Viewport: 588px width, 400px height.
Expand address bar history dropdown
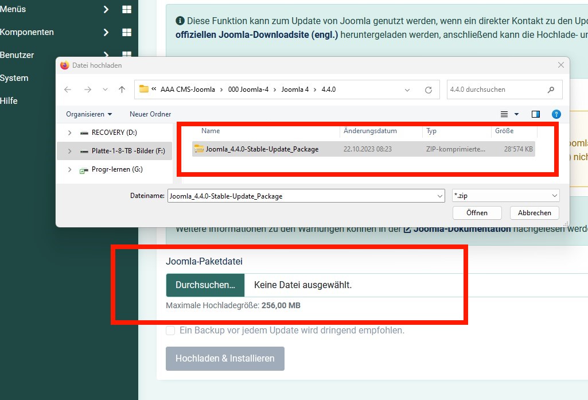pyautogui.click(x=407, y=90)
